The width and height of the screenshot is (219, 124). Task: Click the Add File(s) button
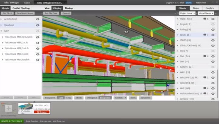coord(7,13)
